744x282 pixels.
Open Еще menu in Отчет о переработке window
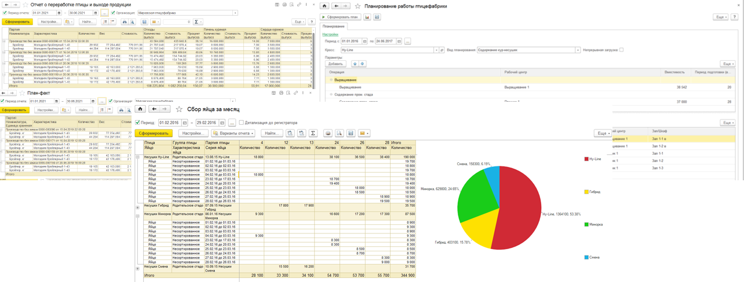coord(298,22)
